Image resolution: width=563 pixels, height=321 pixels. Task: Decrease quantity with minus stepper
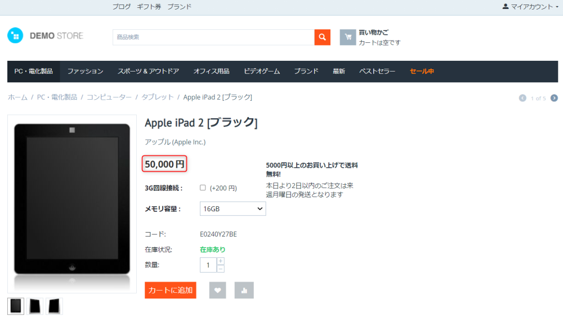click(221, 269)
